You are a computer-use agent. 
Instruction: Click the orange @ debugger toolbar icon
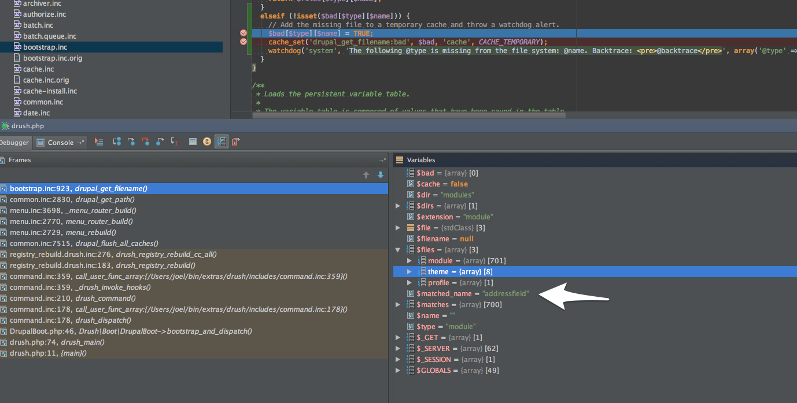(207, 141)
